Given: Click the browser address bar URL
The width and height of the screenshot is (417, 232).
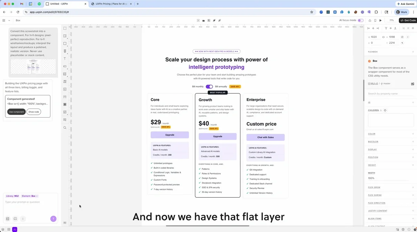Looking at the screenshot, I should click(x=49, y=12).
